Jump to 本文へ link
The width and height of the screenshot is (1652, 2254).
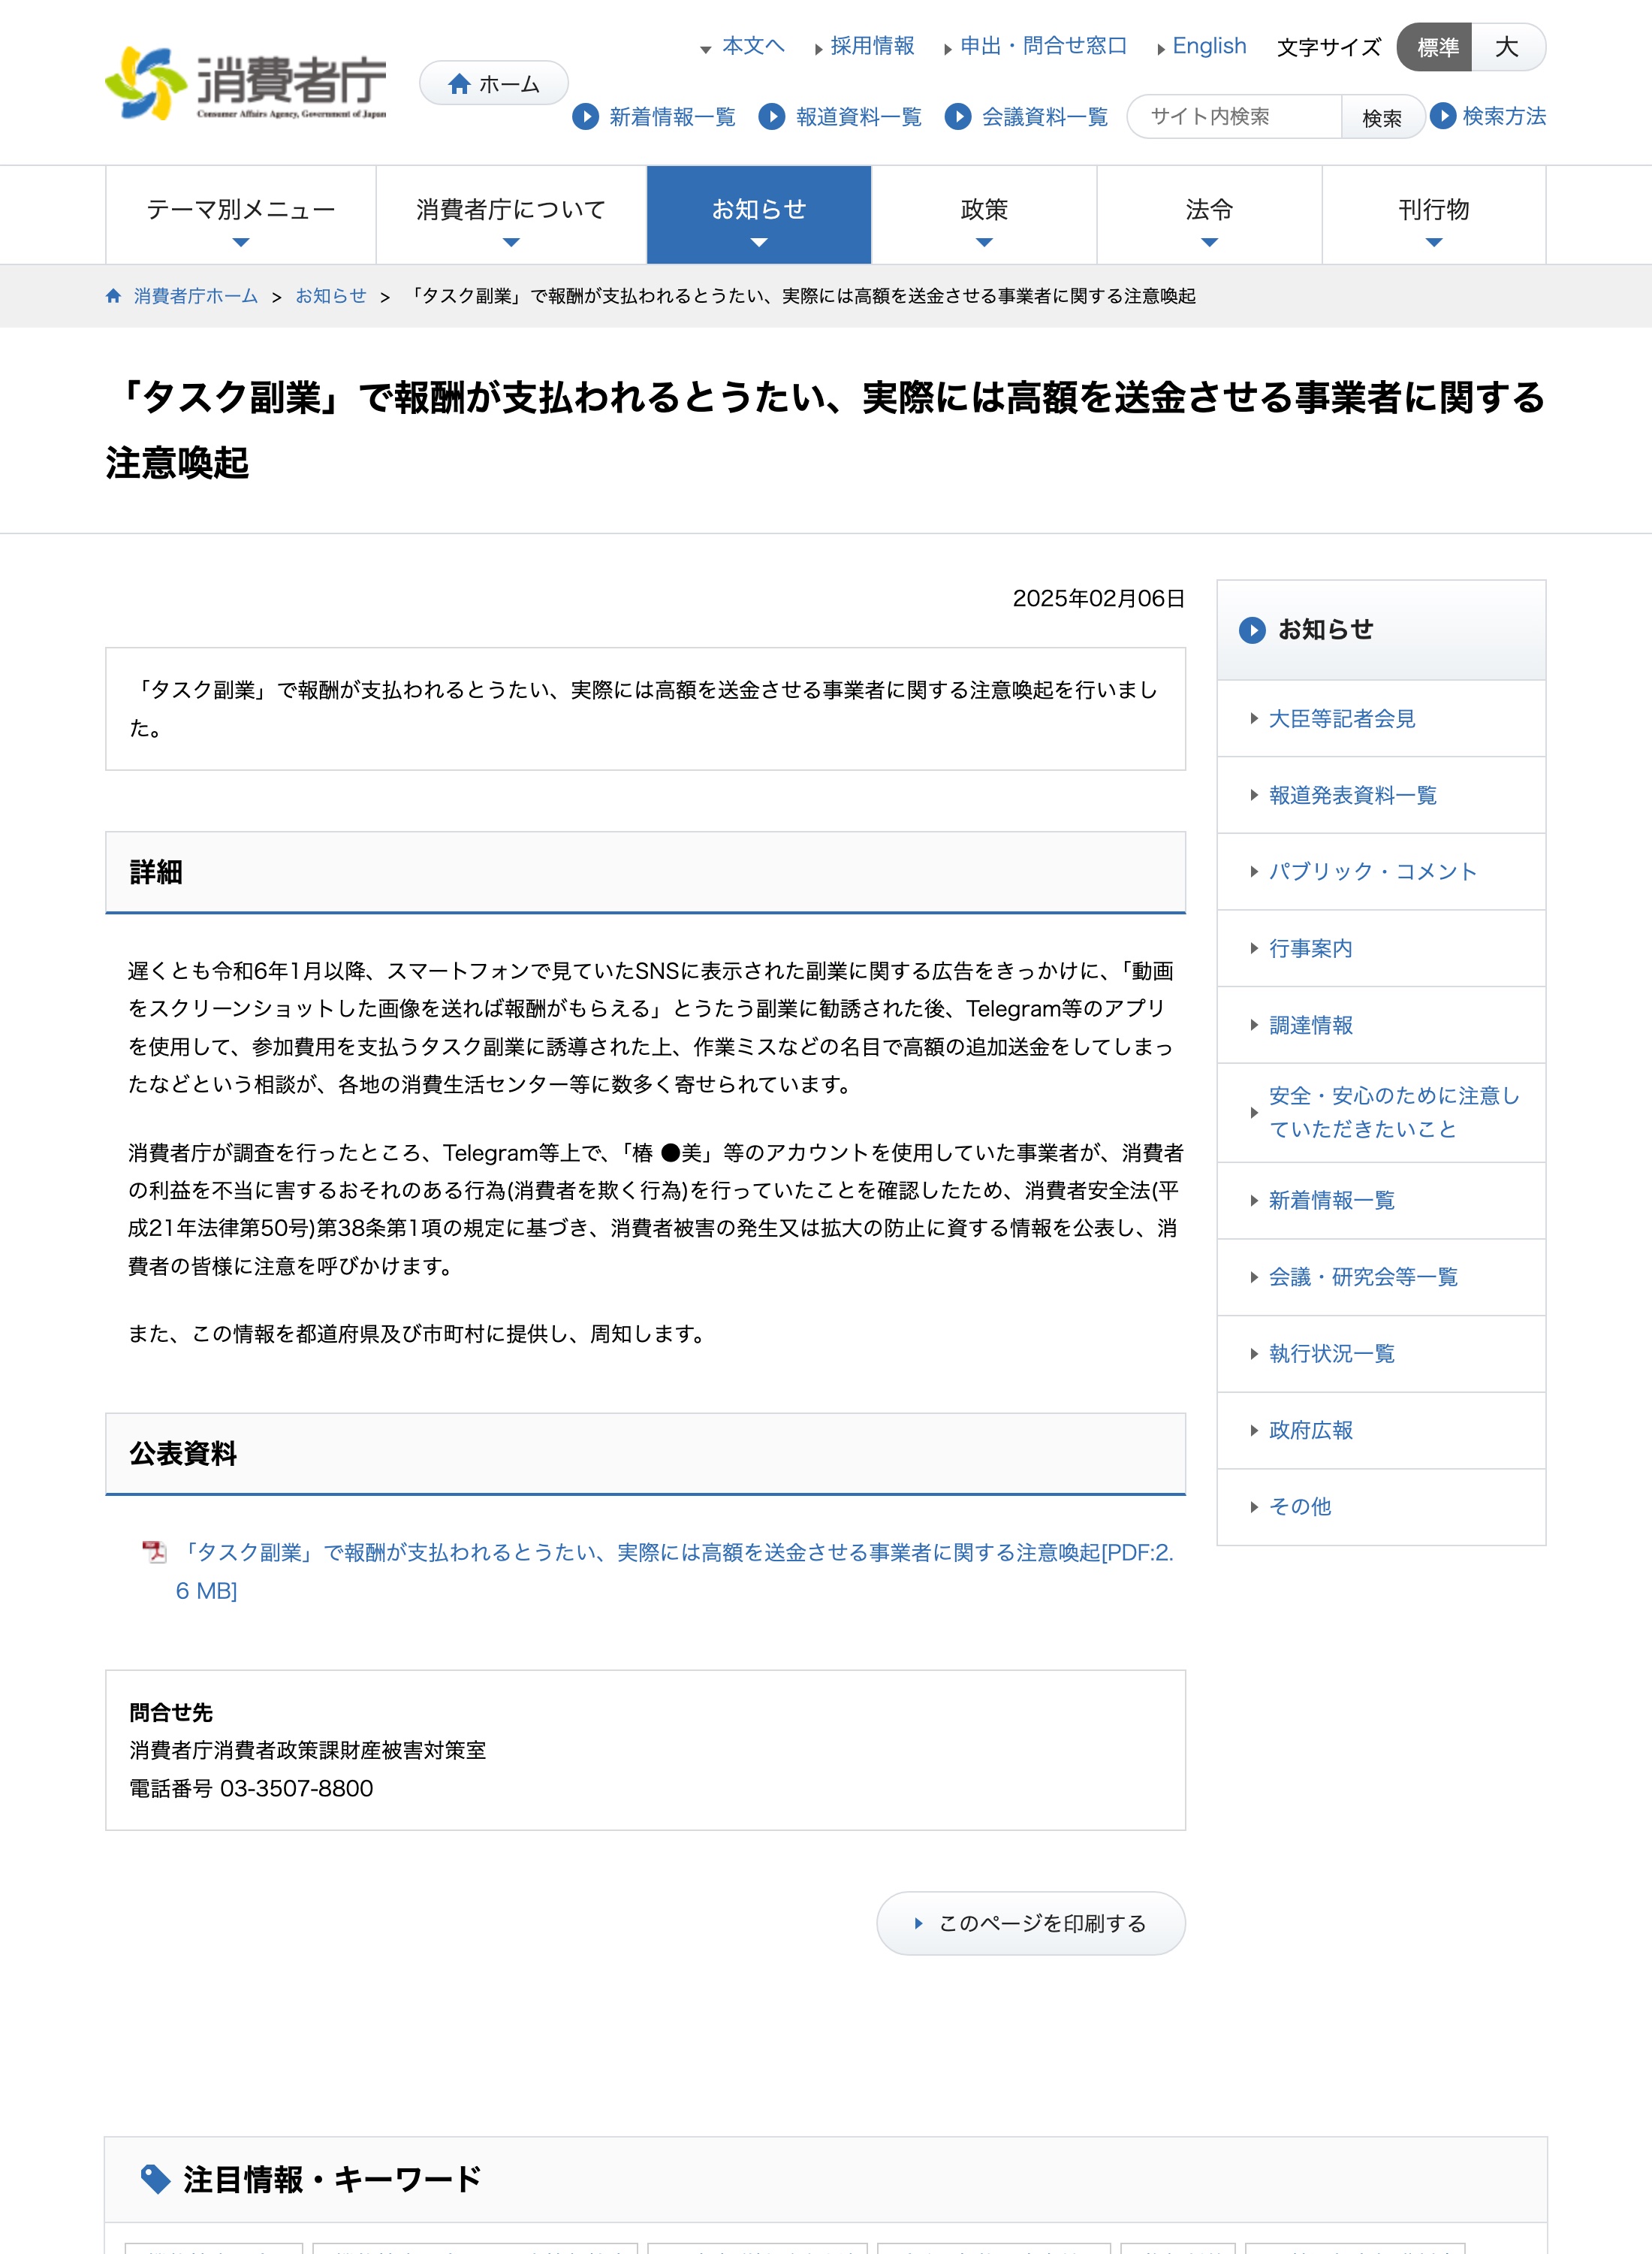[753, 46]
